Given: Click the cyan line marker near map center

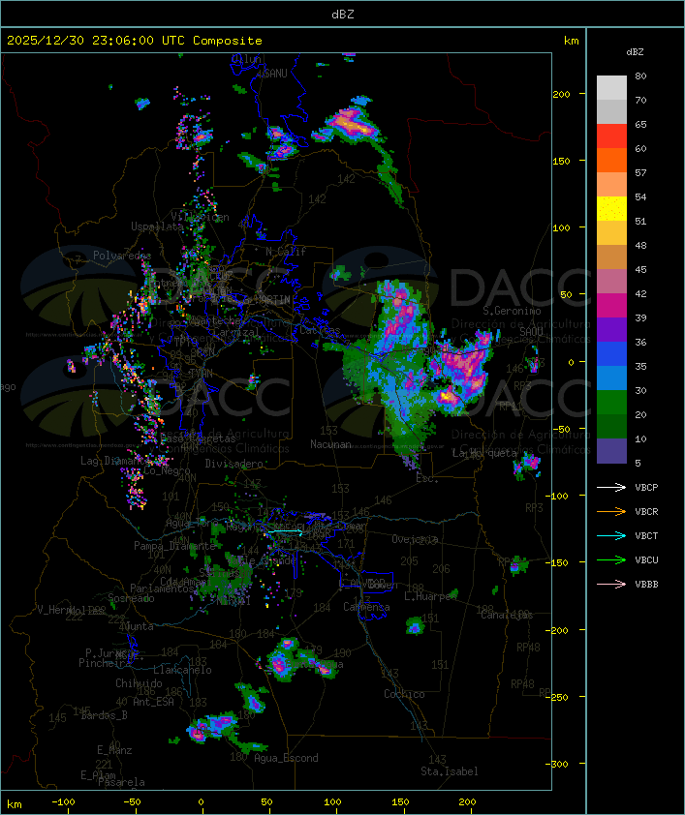Looking at the screenshot, I should pyautogui.click(x=285, y=531).
